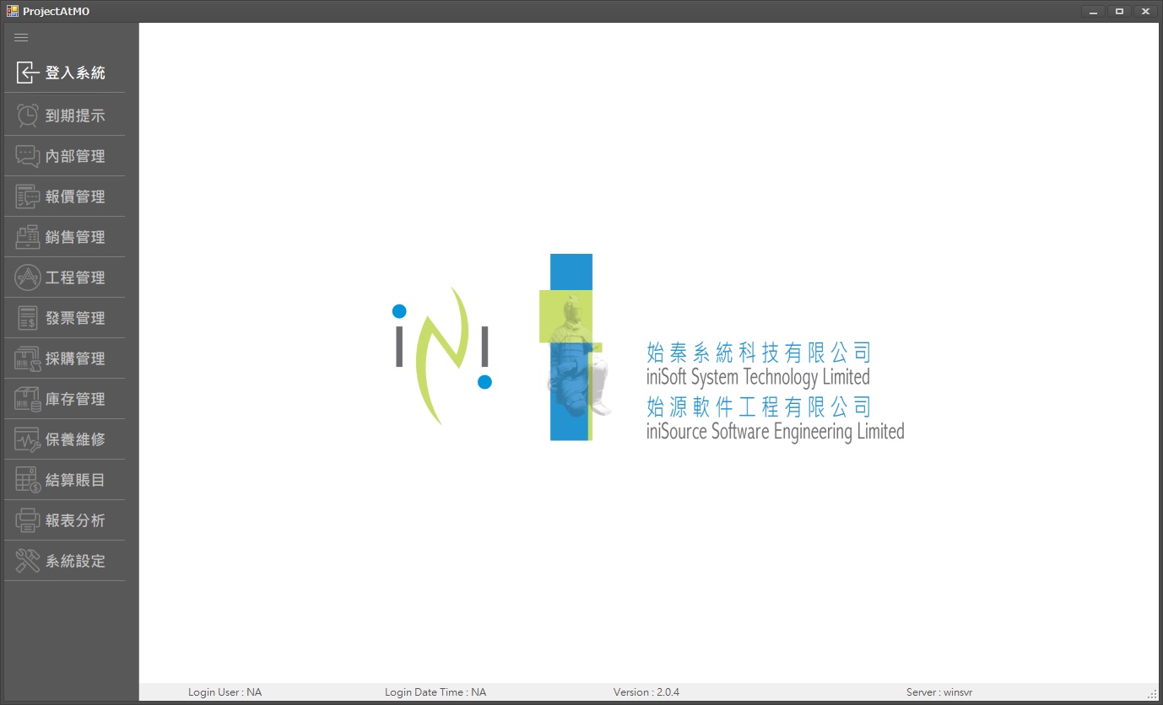
Task: Click 'Login Date Time : NA' status text
Action: pos(435,692)
